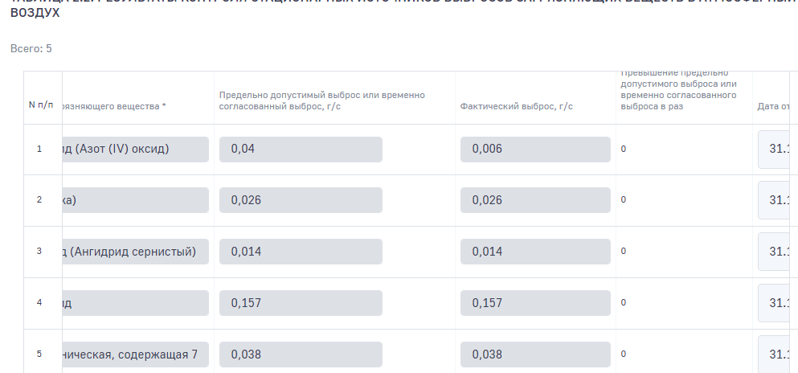
Task: Click the actual emission field in row 2
Action: (535, 200)
